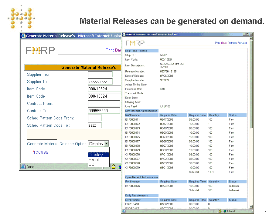Click required date 08/01/2003
This screenshot has height=214, width=276.
click(166, 168)
